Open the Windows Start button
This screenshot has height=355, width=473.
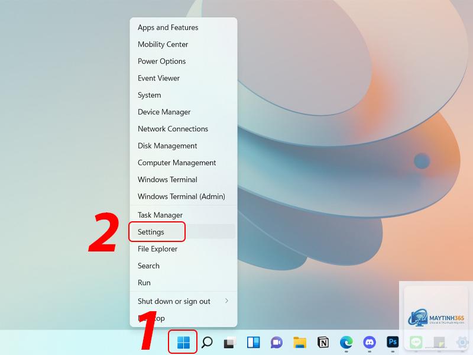(x=183, y=342)
